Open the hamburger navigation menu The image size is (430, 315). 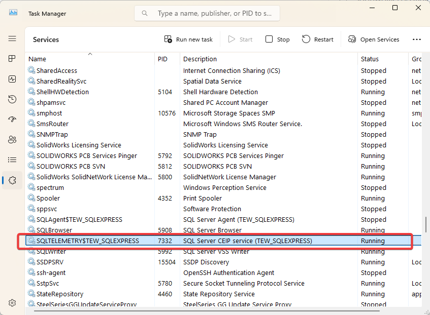(12, 38)
